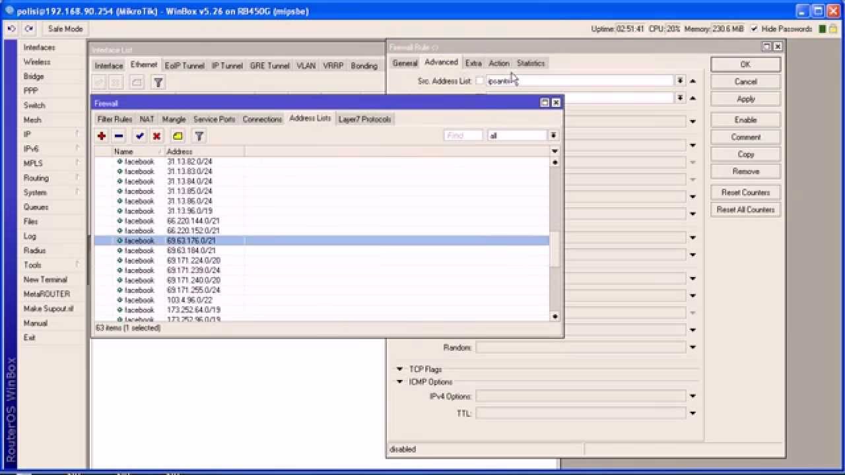Add a new address list entry
The height and width of the screenshot is (475, 845).
tap(102, 136)
